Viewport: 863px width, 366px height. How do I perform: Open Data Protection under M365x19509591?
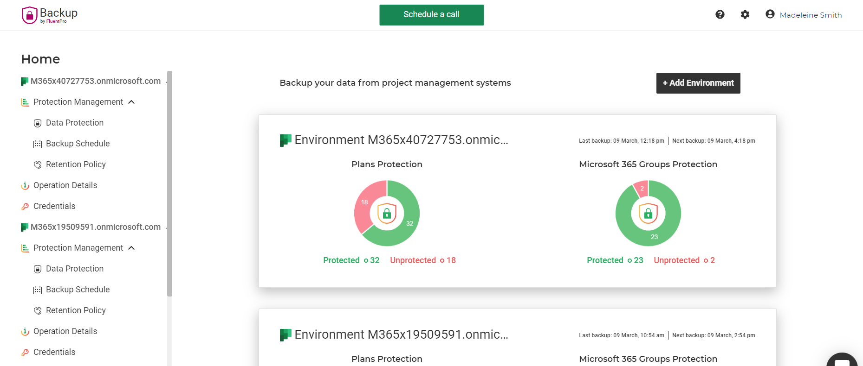(x=75, y=269)
